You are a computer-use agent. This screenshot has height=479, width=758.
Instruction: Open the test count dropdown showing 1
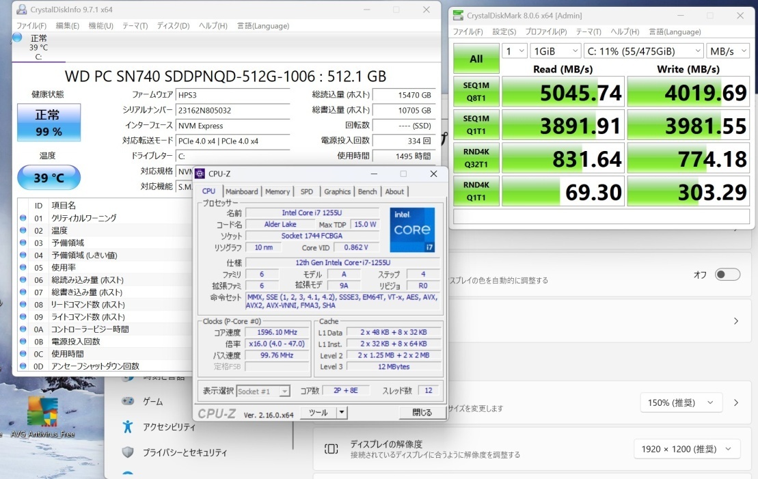pos(515,51)
